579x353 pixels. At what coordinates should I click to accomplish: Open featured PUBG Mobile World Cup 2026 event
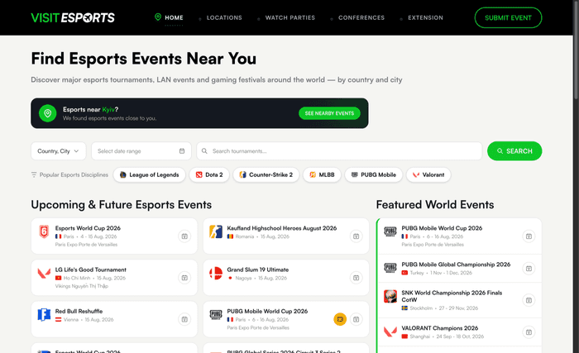click(442, 228)
